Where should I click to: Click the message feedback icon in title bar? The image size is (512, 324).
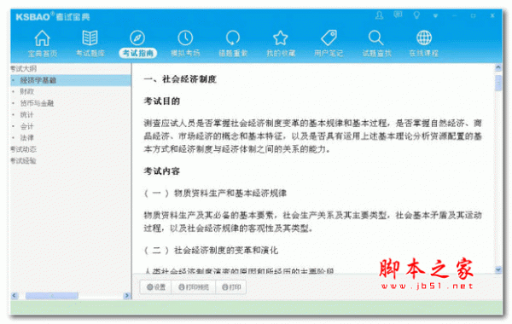tap(398, 14)
